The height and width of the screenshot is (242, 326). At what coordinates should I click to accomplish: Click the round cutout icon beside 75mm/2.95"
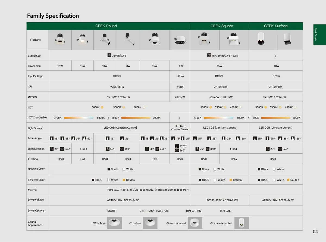point(109,55)
